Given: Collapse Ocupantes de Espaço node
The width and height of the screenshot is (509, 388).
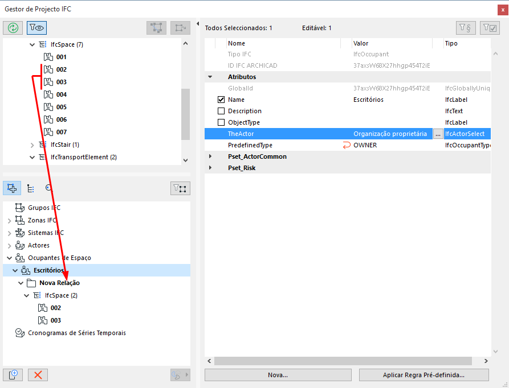Looking at the screenshot, I should [10, 258].
